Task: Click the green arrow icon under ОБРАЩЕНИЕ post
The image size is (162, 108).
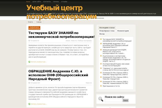Action: (29, 104)
